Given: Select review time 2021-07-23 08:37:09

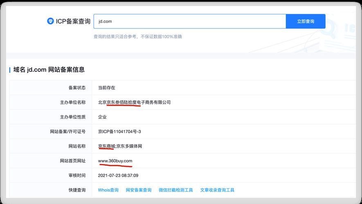Looking at the screenshot, I should (118, 175).
